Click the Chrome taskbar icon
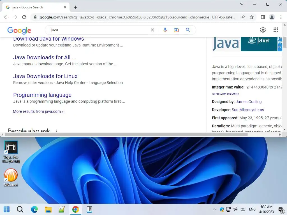The image size is (287, 215). pos(75,209)
